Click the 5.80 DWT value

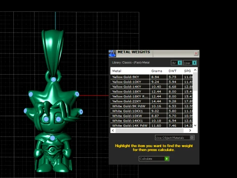click(172, 111)
